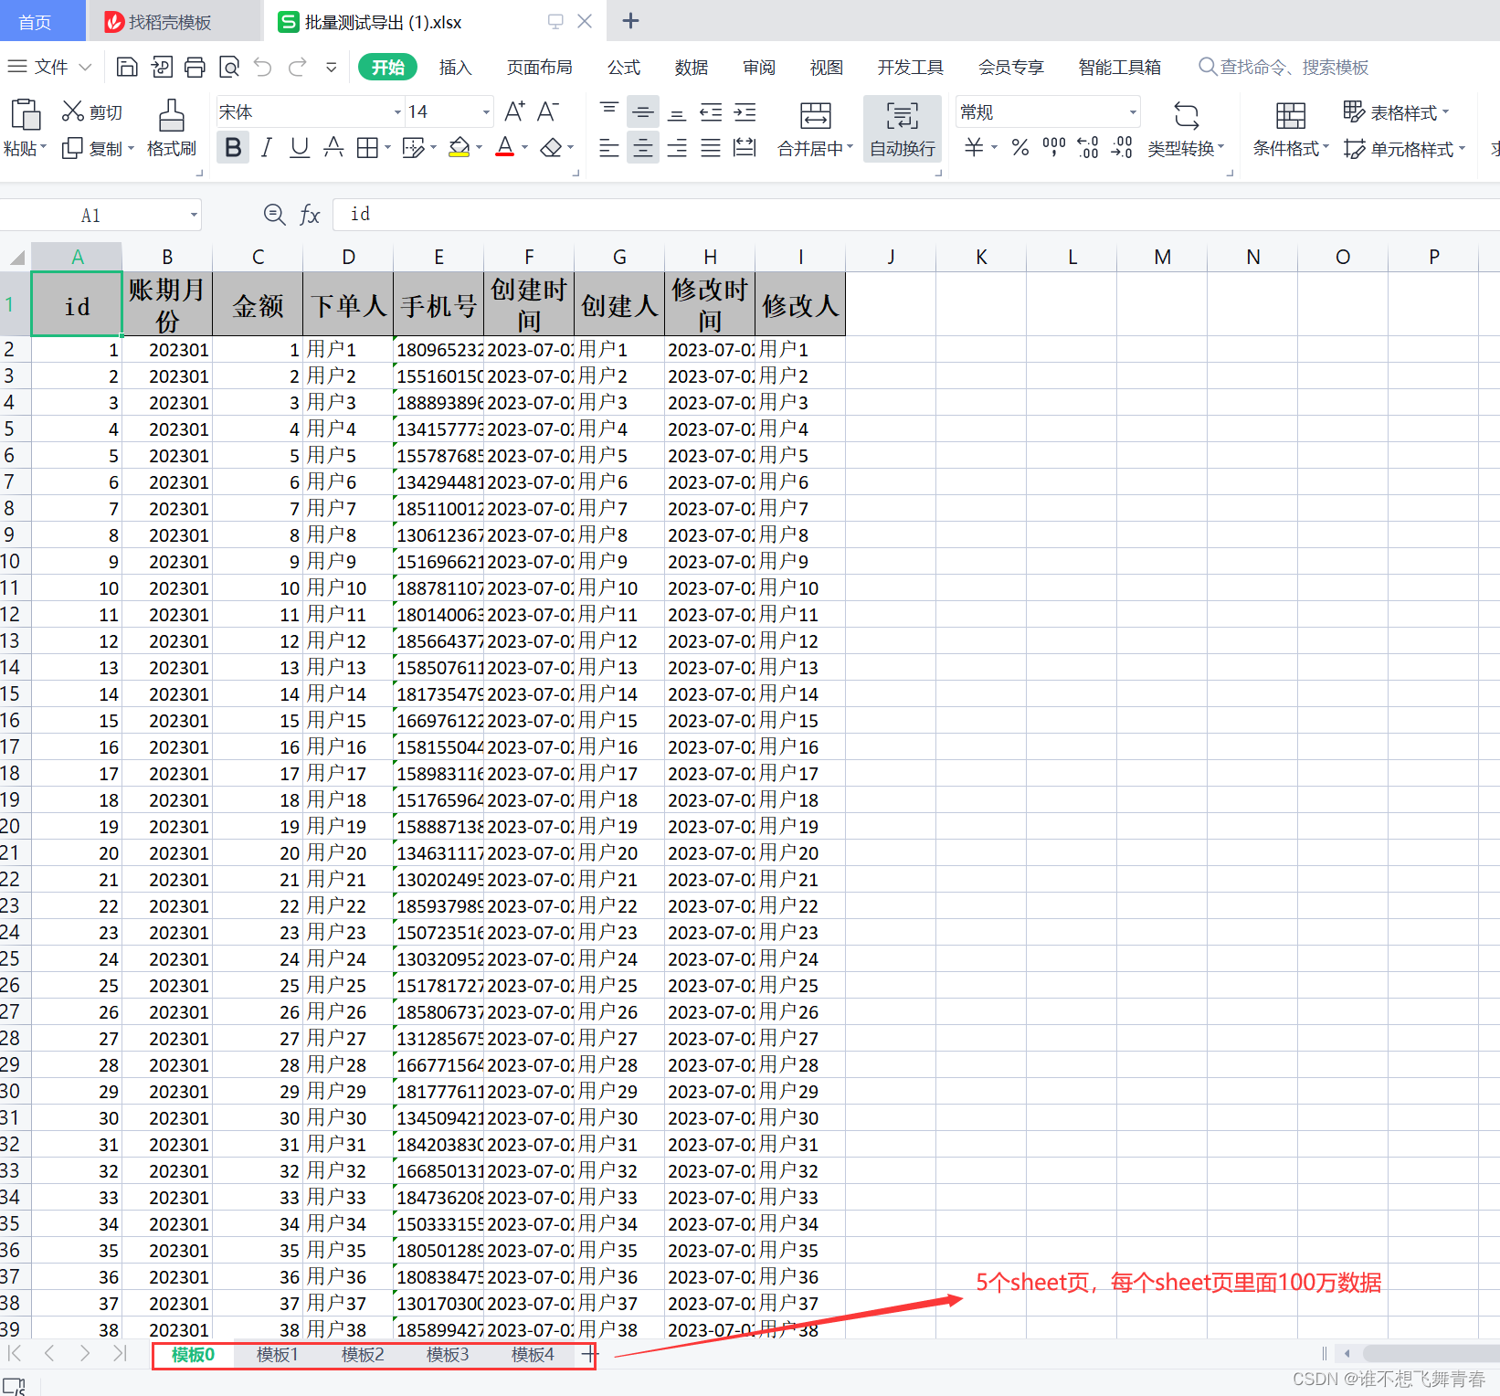The height and width of the screenshot is (1396, 1500).
Task: Open Type Conversion (类型转换) menu
Action: click(1186, 129)
